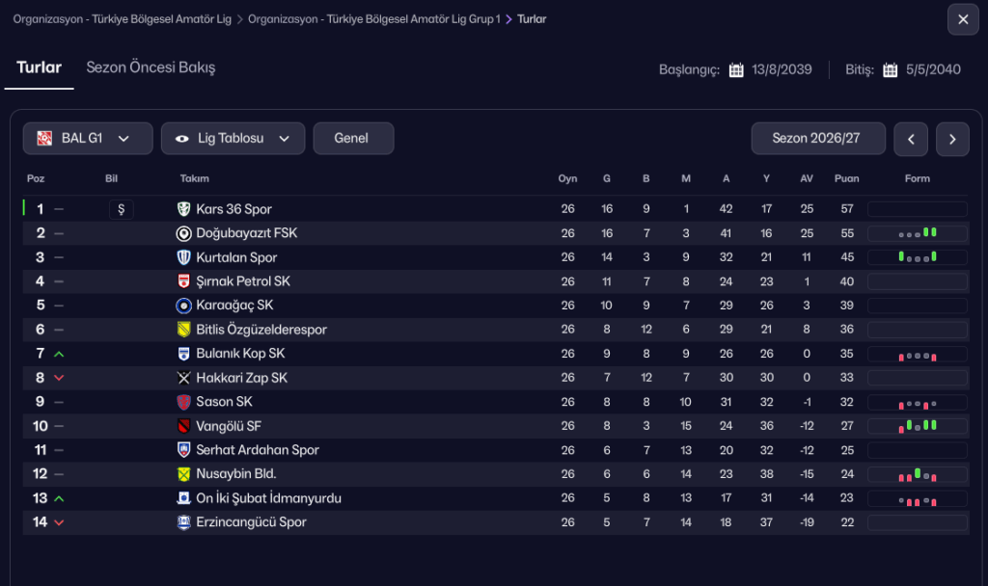
Task: Click the Kars 36 Spor club badge
Action: click(x=183, y=209)
